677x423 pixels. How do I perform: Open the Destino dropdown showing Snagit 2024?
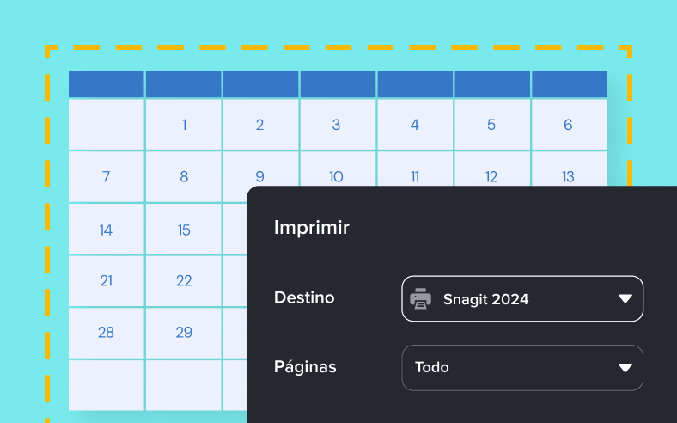coord(522,298)
